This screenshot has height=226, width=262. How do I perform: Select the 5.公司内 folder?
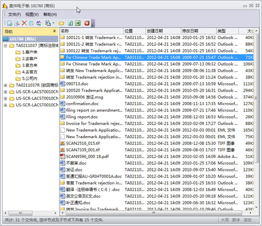(x=30, y=79)
